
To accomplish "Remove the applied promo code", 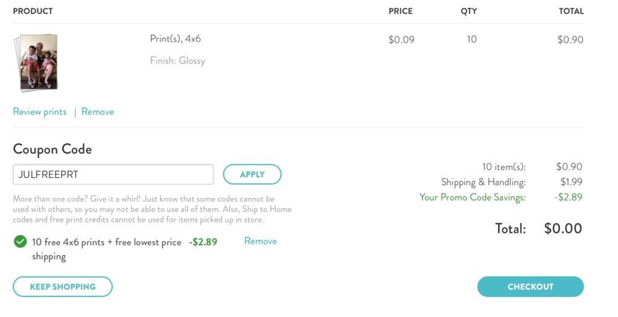I will (261, 241).
